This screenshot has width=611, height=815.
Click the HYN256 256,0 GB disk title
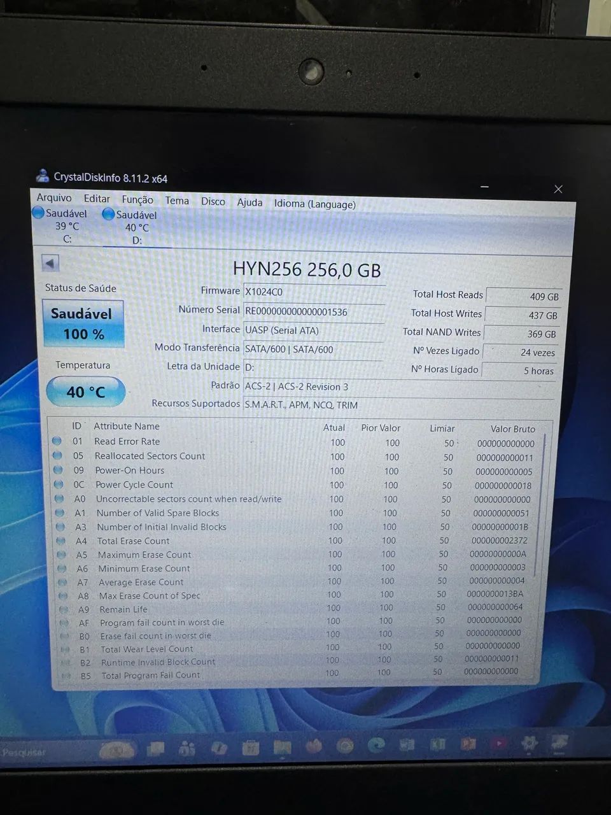tap(307, 269)
